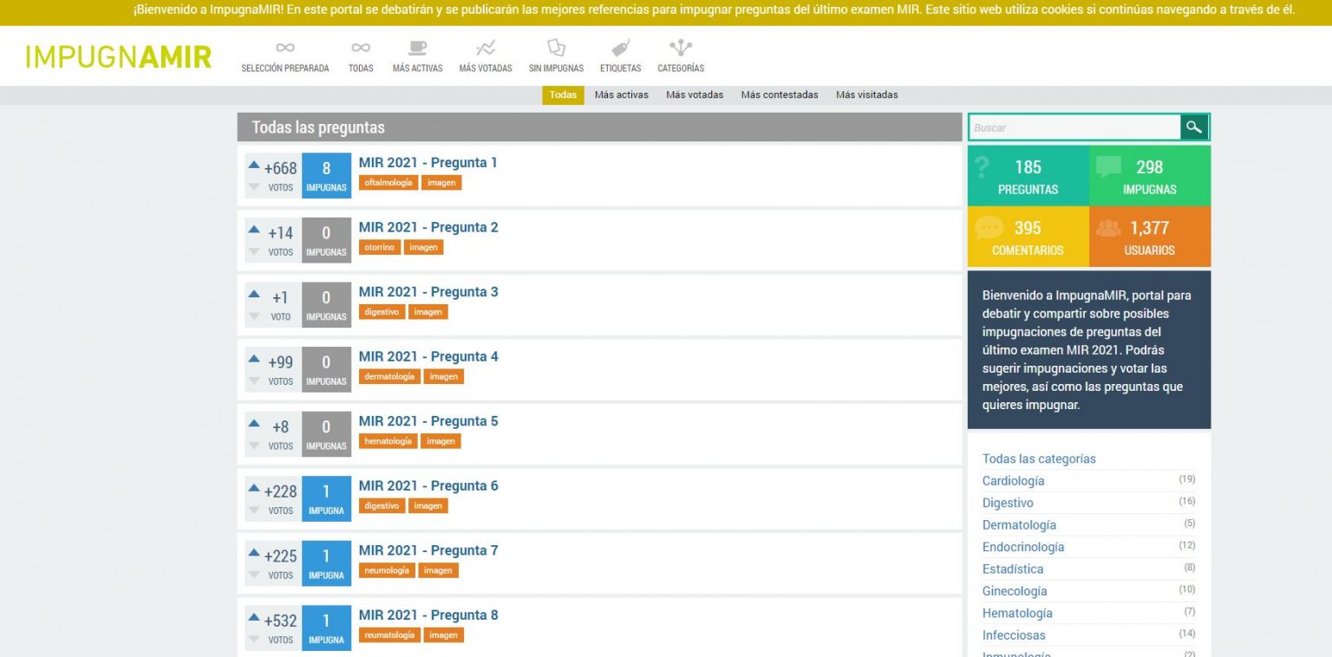Downvote MIR 2021 - Pregunta 4
Image resolution: width=1332 pixels, height=657 pixels.
click(x=254, y=381)
